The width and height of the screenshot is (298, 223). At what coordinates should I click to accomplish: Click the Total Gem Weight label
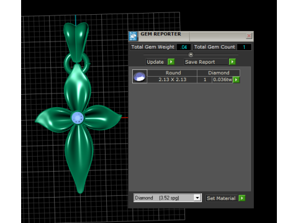coord(153,47)
